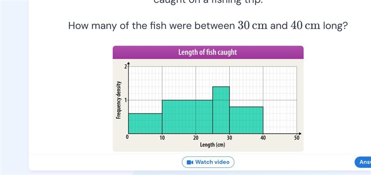Select the 30 to 40 histogram bar
This screenshot has height=175, width=371.
click(246, 120)
